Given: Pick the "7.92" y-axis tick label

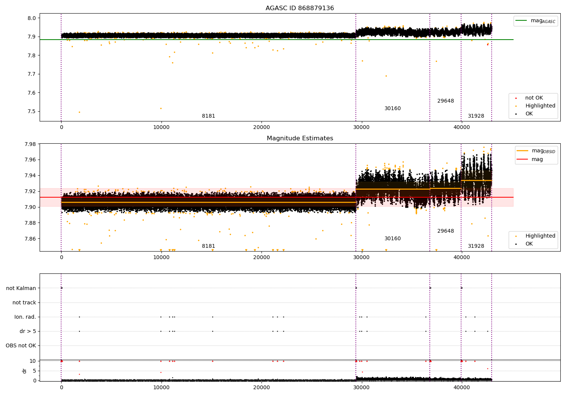Looking at the screenshot, I should point(30,192).
